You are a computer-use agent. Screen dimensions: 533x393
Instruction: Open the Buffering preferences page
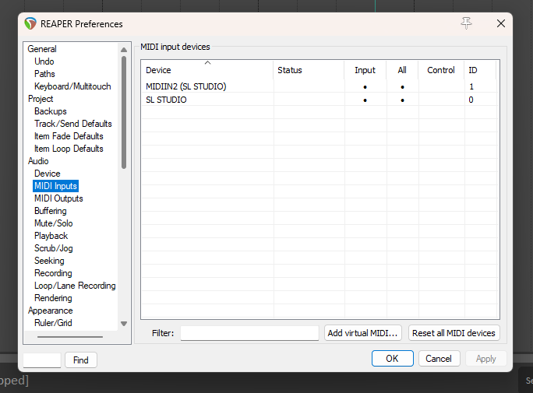(51, 211)
